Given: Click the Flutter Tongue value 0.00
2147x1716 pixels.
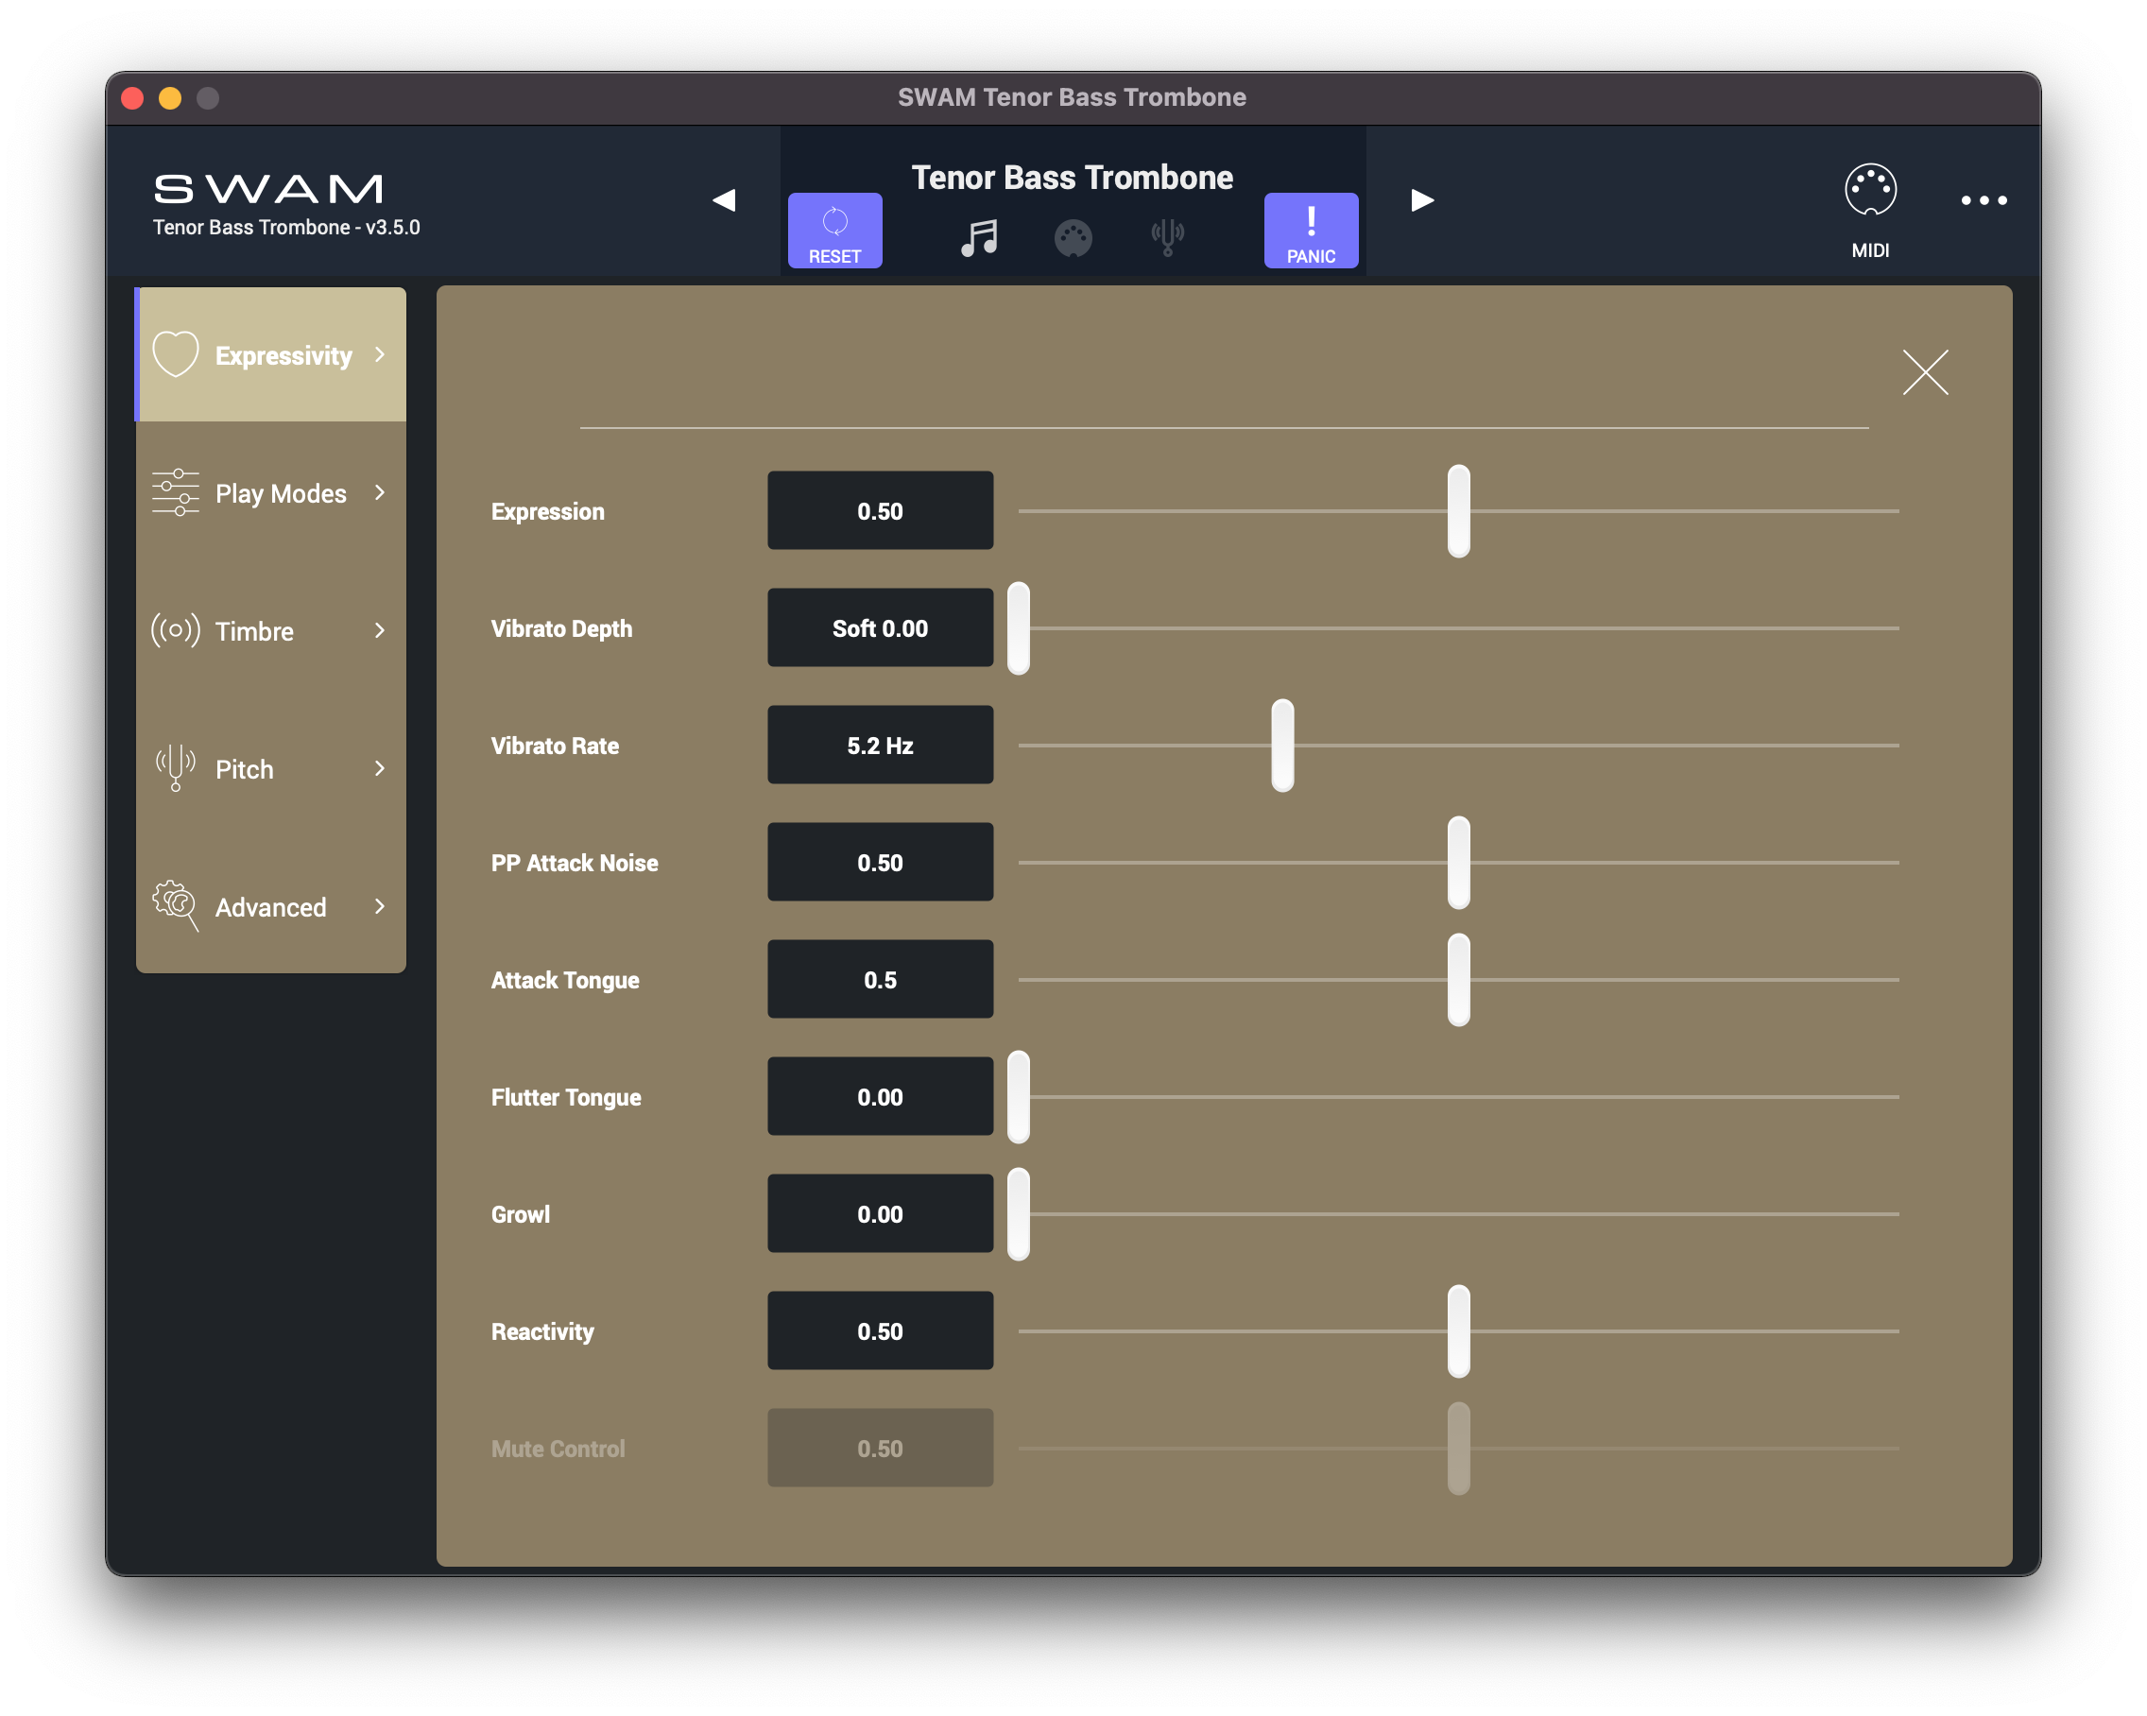Looking at the screenshot, I should pos(880,1096).
